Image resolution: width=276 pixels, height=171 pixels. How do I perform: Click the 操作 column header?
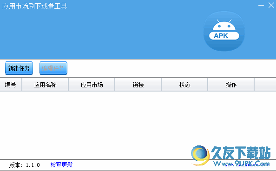point(231,85)
